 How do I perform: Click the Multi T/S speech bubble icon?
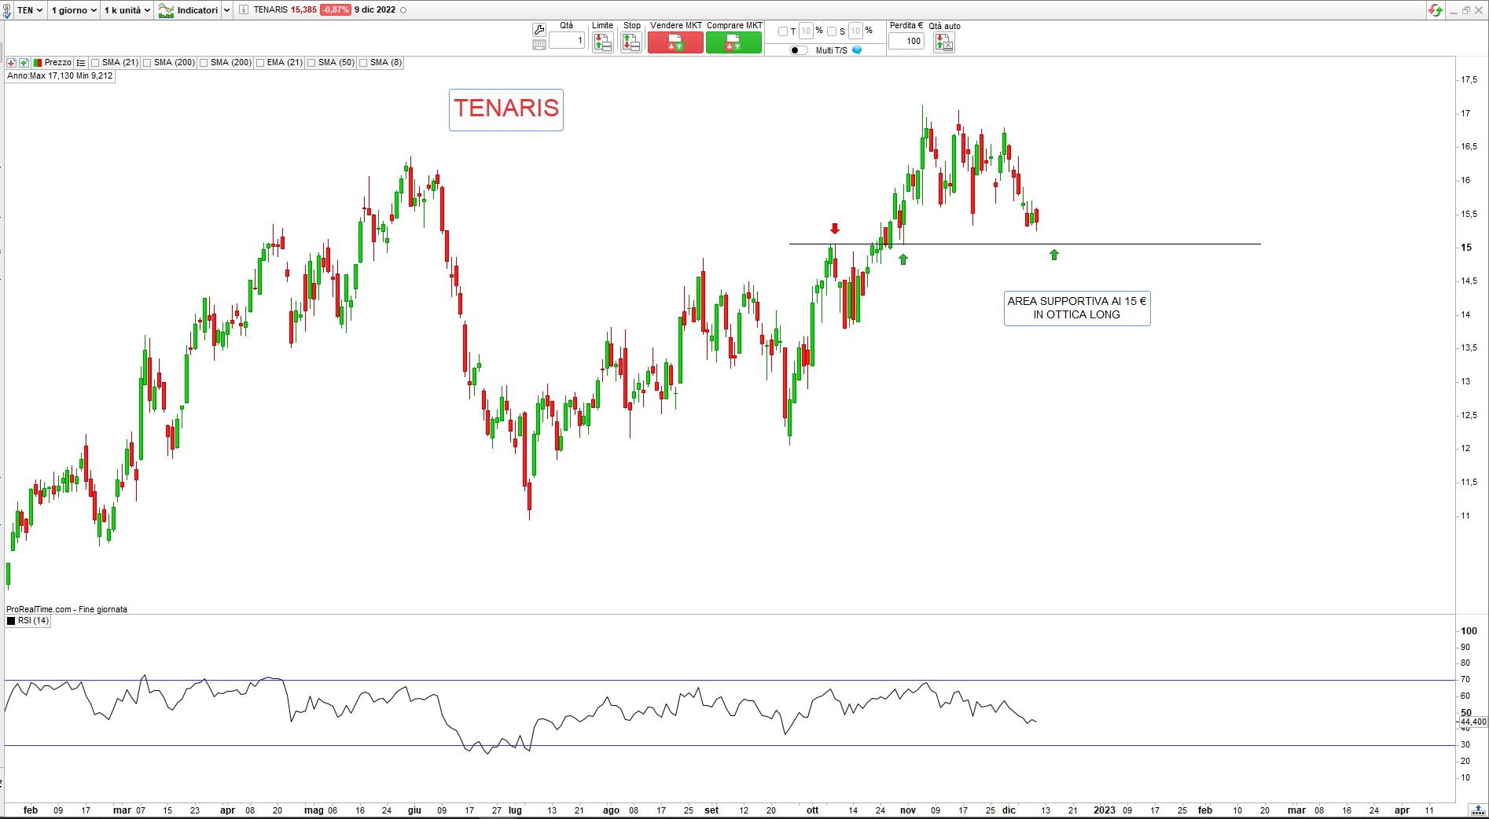click(857, 50)
